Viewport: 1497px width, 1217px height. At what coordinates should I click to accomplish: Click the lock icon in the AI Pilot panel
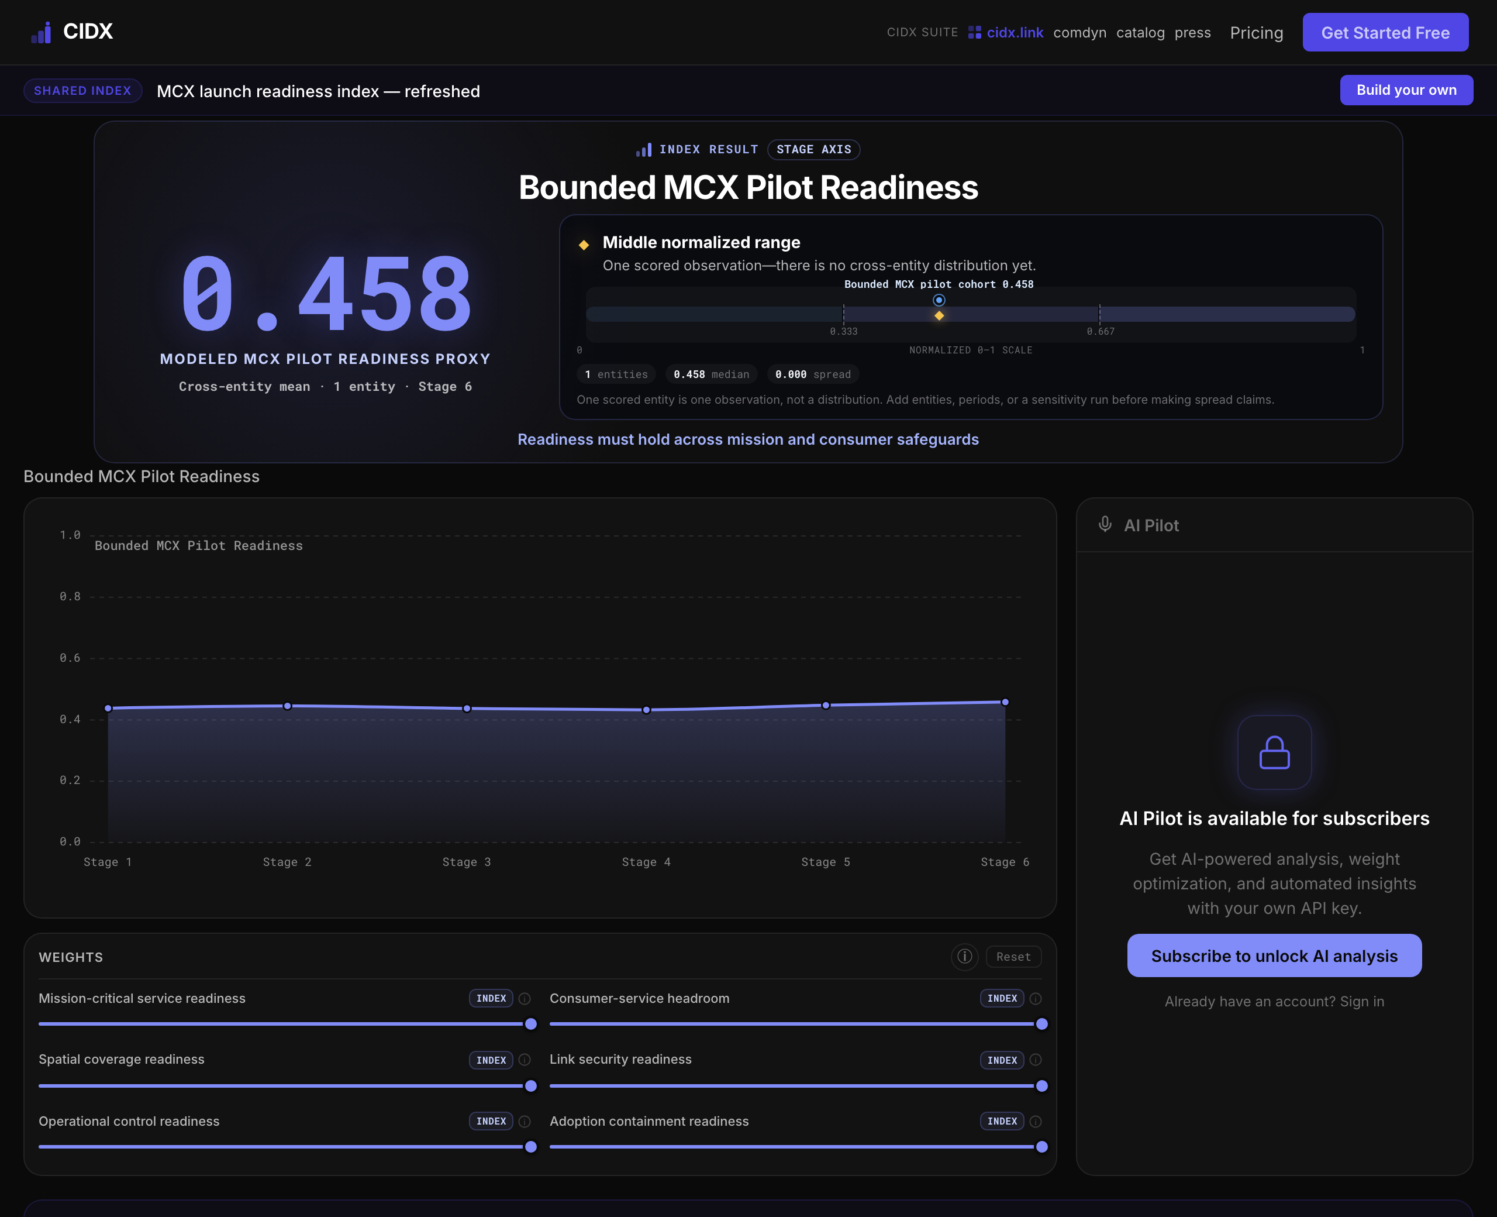tap(1274, 752)
